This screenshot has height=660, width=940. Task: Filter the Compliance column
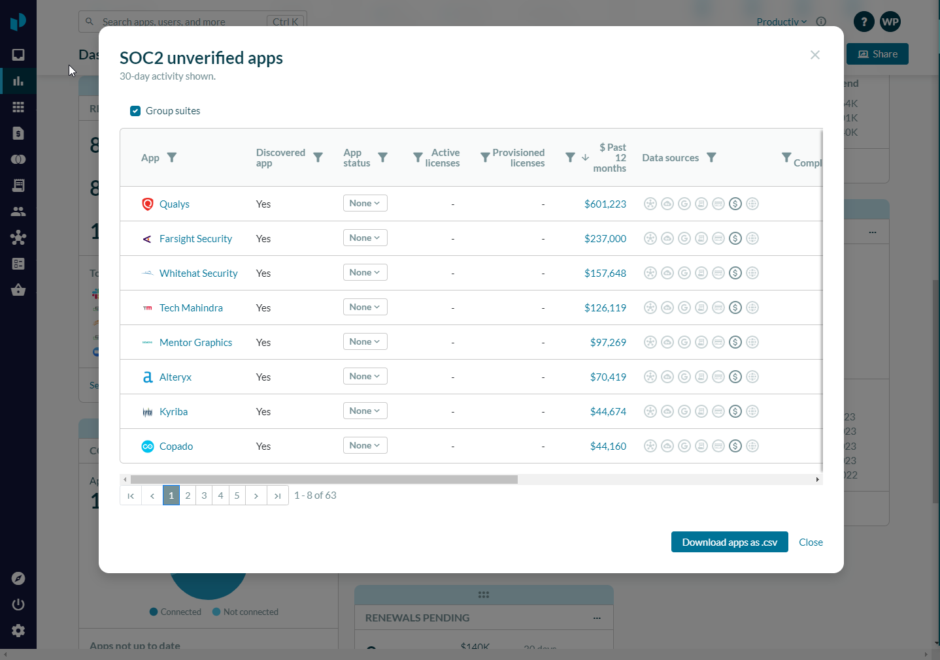[786, 157]
